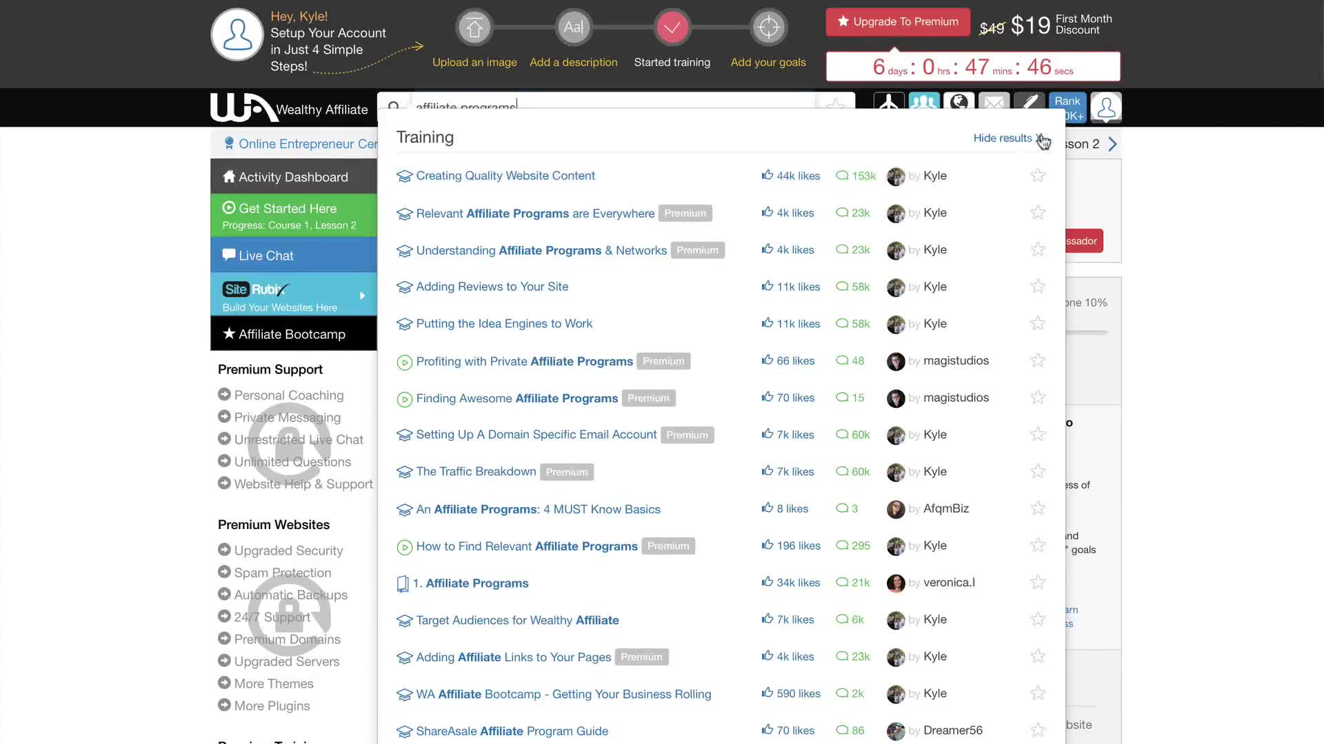
Task: Star the Adding Reviews to Your Site result
Action: click(x=1038, y=287)
